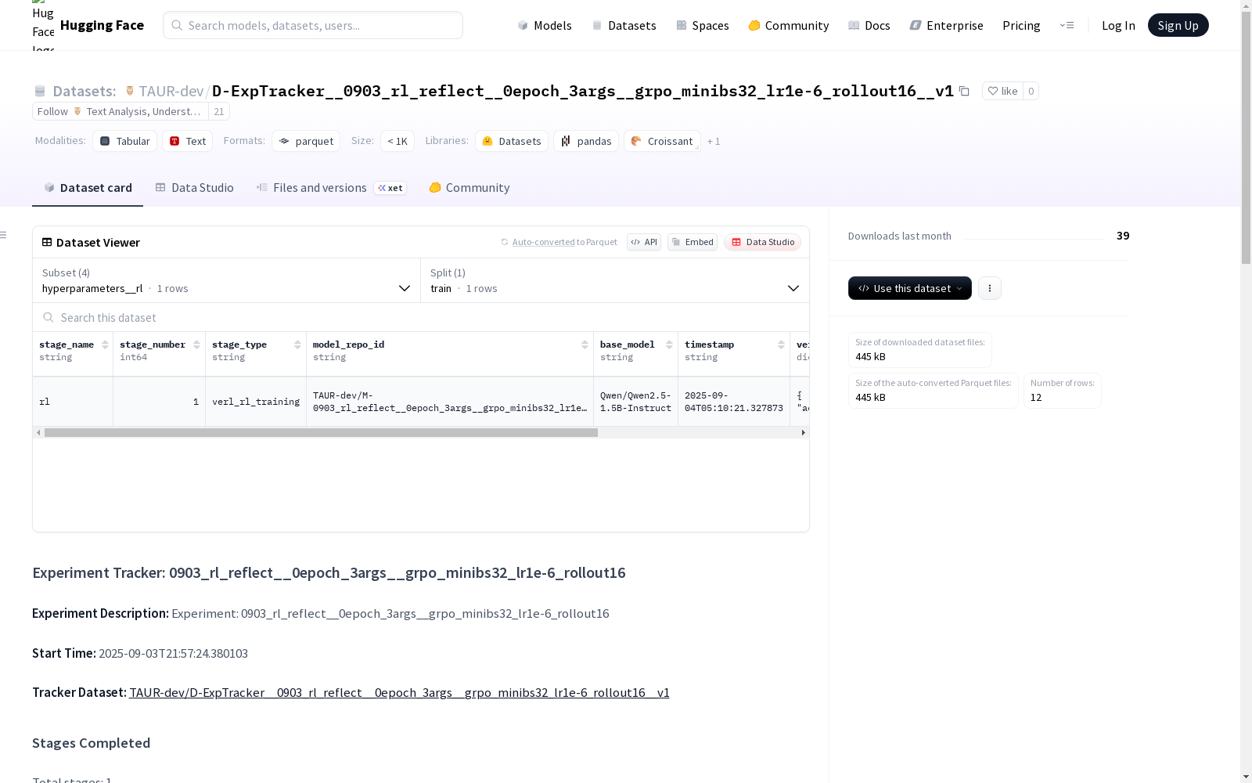Open the Hugging Face home logo

pyautogui.click(x=88, y=25)
